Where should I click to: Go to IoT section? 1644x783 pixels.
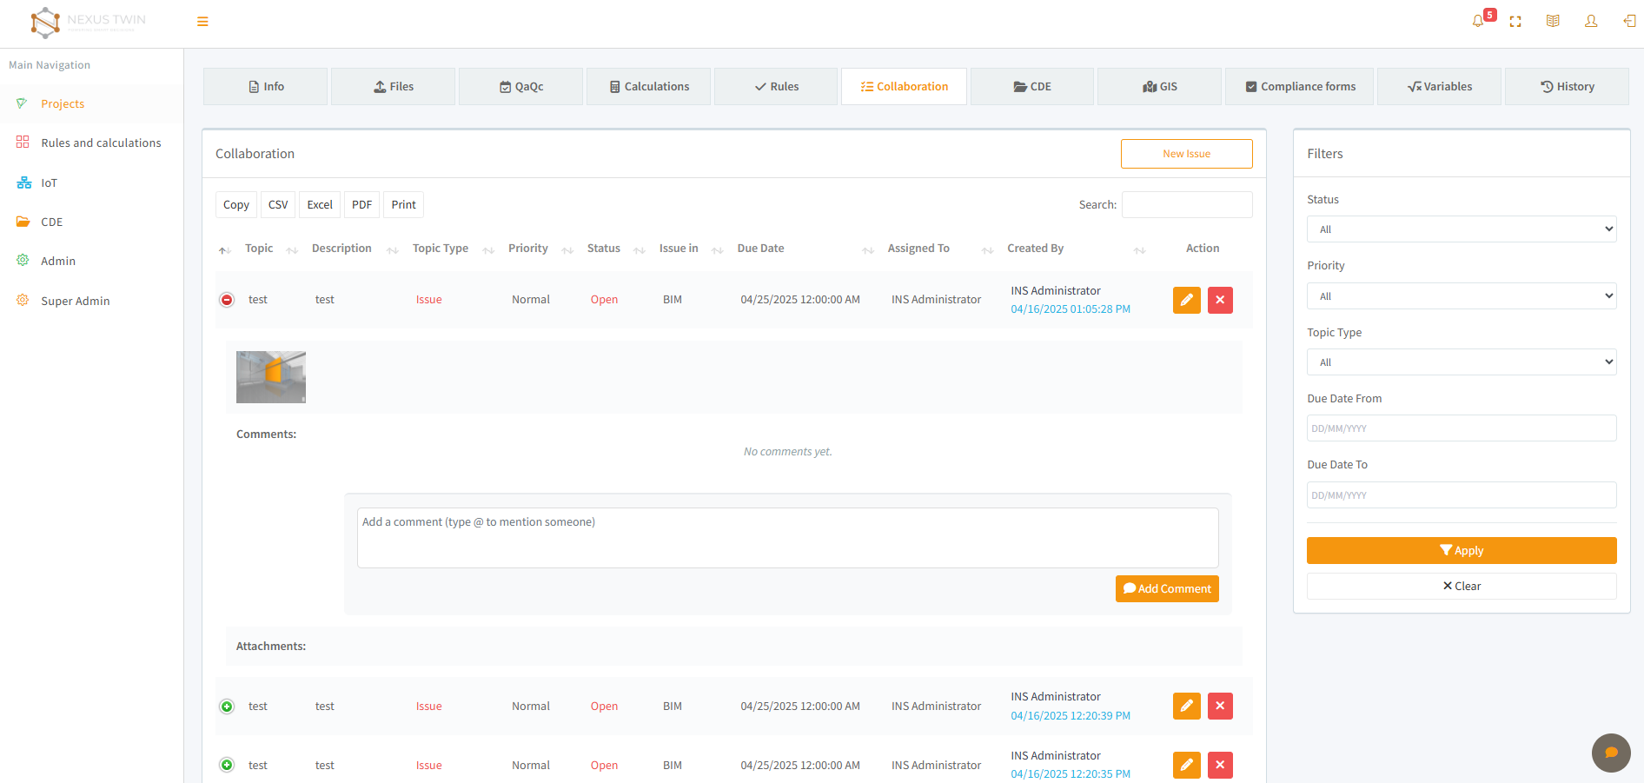[x=49, y=182]
